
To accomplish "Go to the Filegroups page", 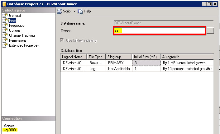I will (x=17, y=25).
